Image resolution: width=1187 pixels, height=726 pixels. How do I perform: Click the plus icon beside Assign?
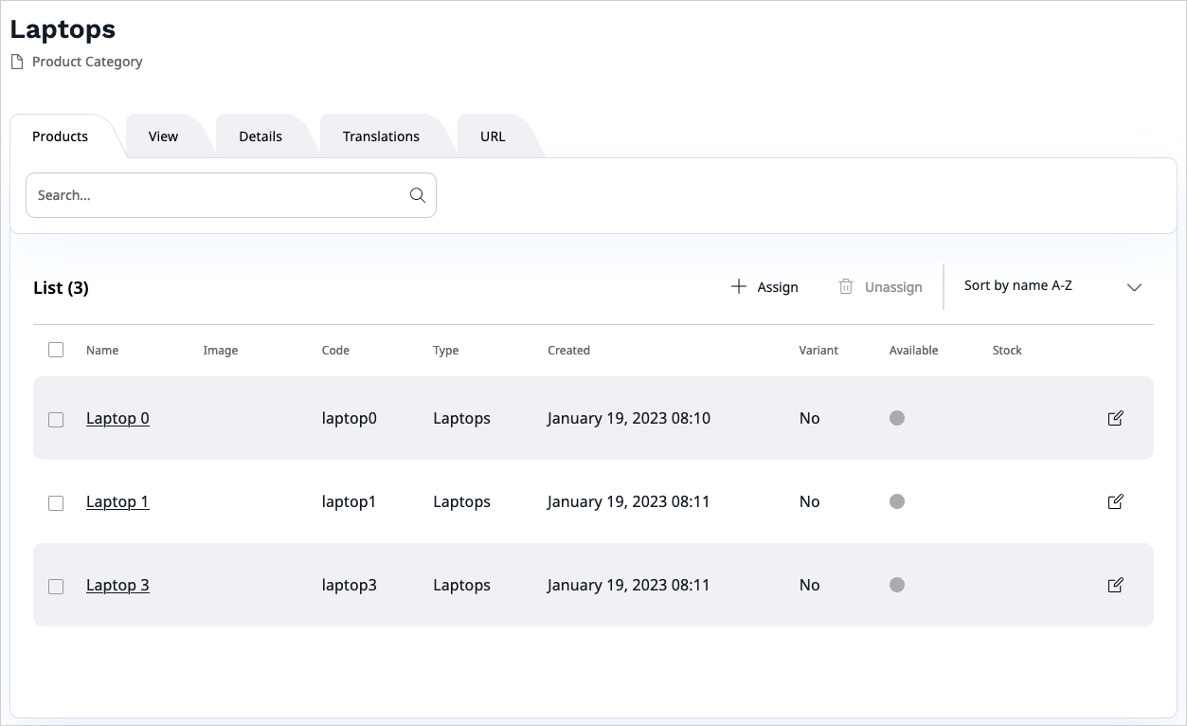(x=739, y=286)
